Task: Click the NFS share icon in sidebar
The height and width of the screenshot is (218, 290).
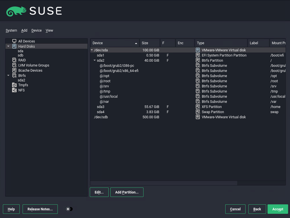Action: 14,90
